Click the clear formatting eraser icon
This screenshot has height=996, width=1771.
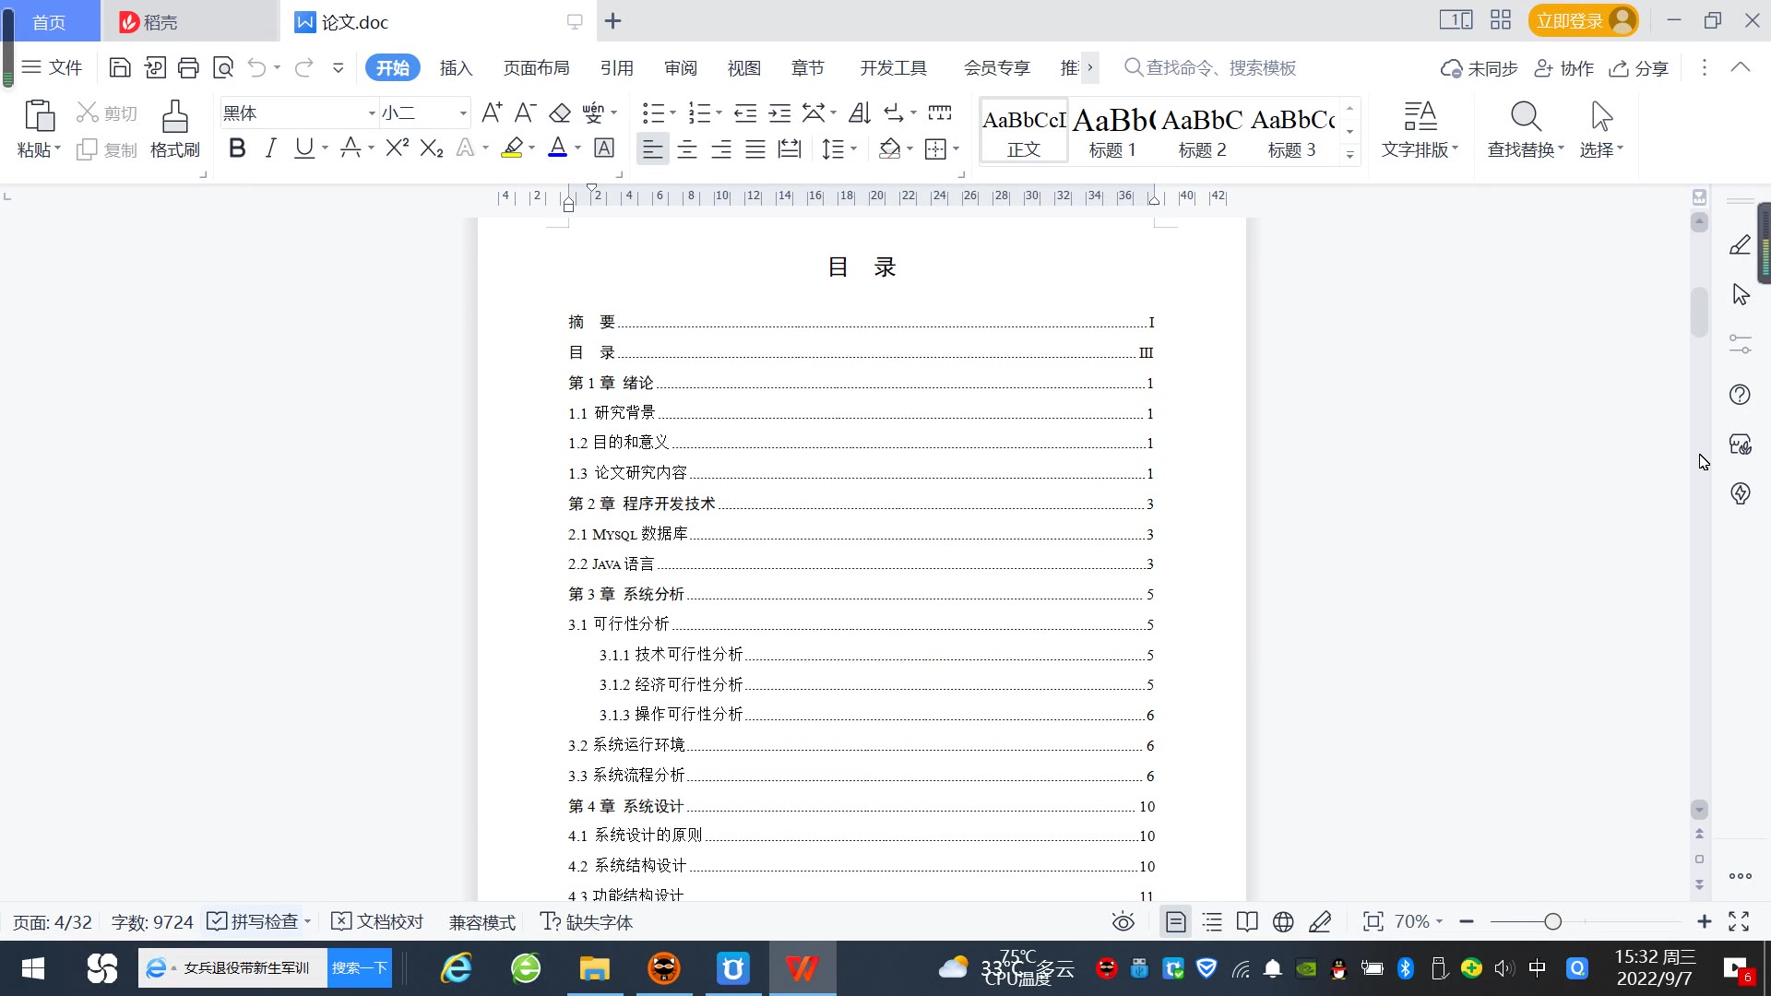pos(560,113)
